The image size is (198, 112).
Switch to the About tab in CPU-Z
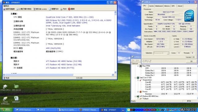pyautogui.click(x=180, y=6)
